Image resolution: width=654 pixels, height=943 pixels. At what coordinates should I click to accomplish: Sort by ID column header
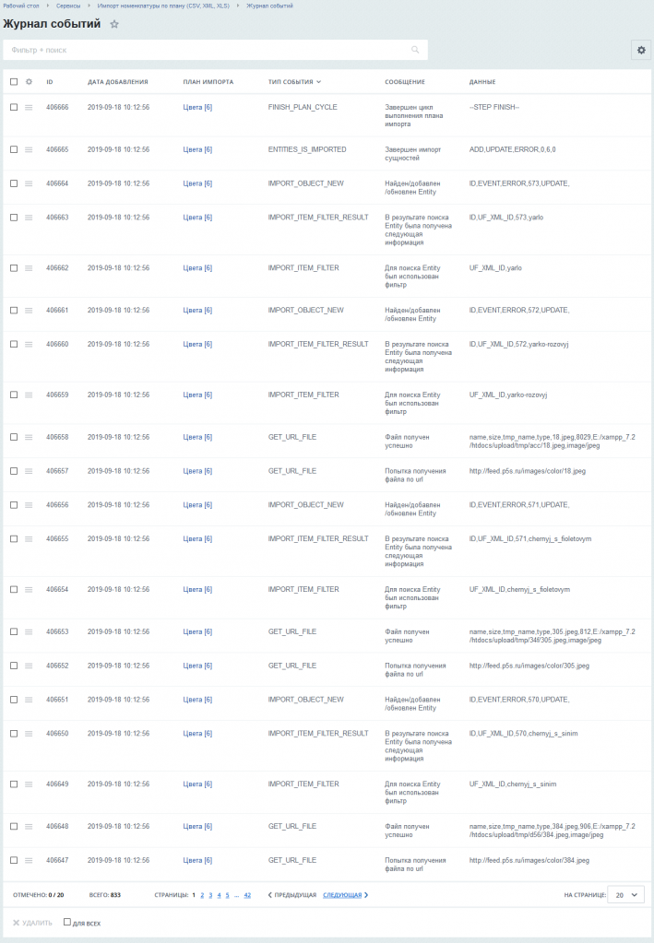pos(49,82)
